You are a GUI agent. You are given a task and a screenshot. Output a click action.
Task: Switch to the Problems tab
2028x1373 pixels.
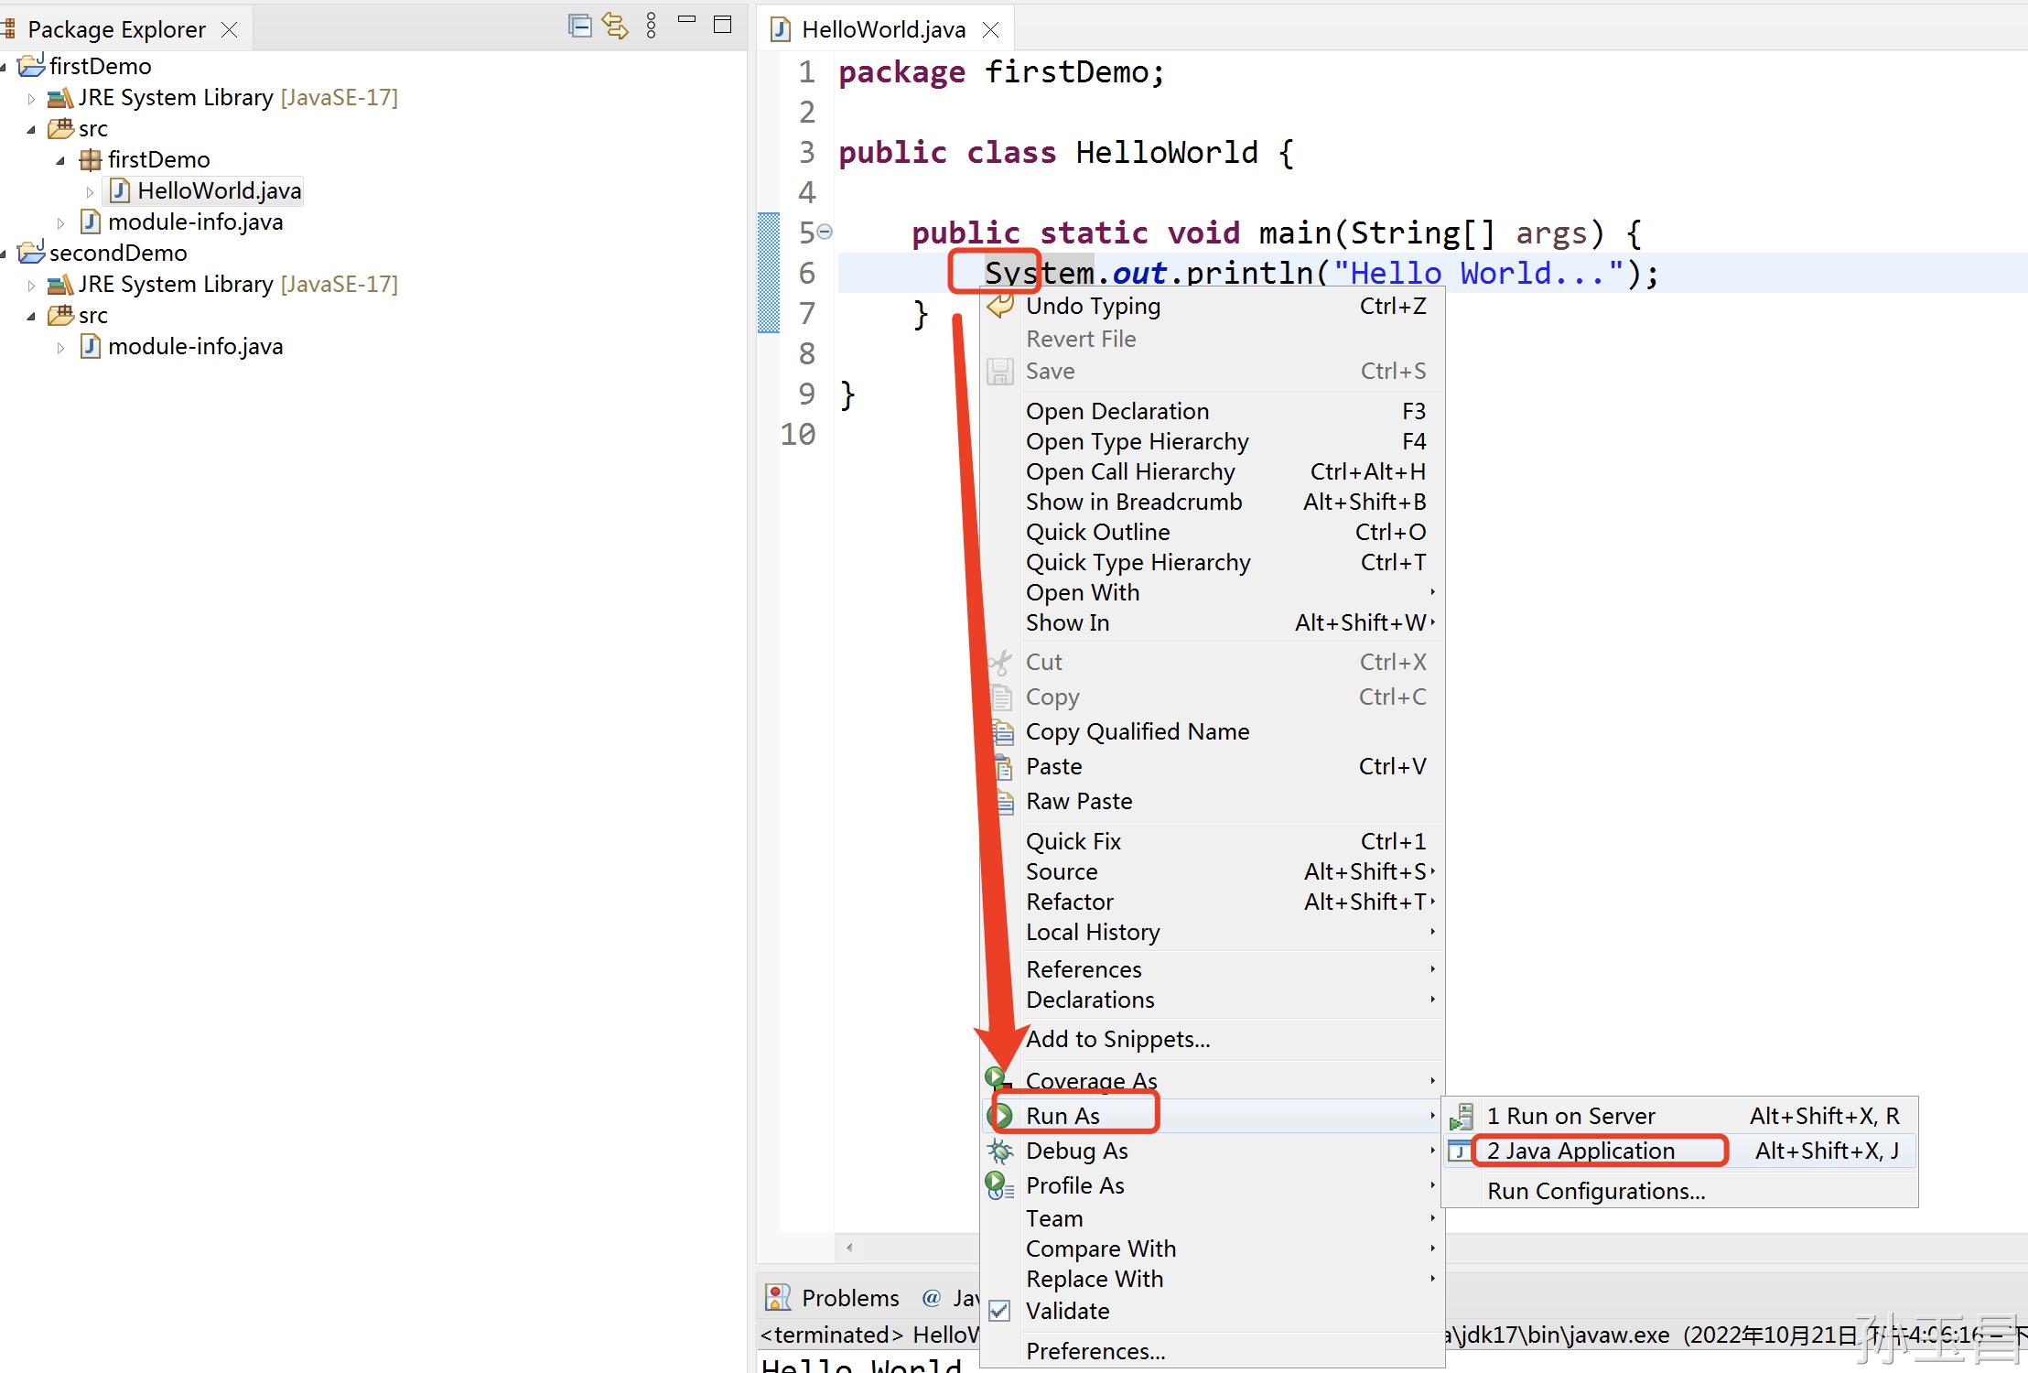coord(848,1298)
